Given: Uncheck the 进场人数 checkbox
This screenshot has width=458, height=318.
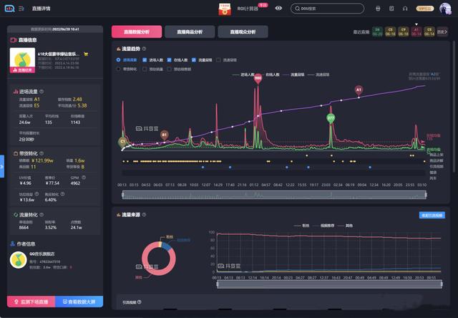Looking at the screenshot, I should coord(144,60).
